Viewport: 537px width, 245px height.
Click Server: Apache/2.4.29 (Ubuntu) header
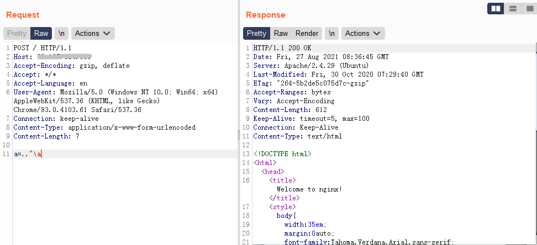click(x=311, y=66)
